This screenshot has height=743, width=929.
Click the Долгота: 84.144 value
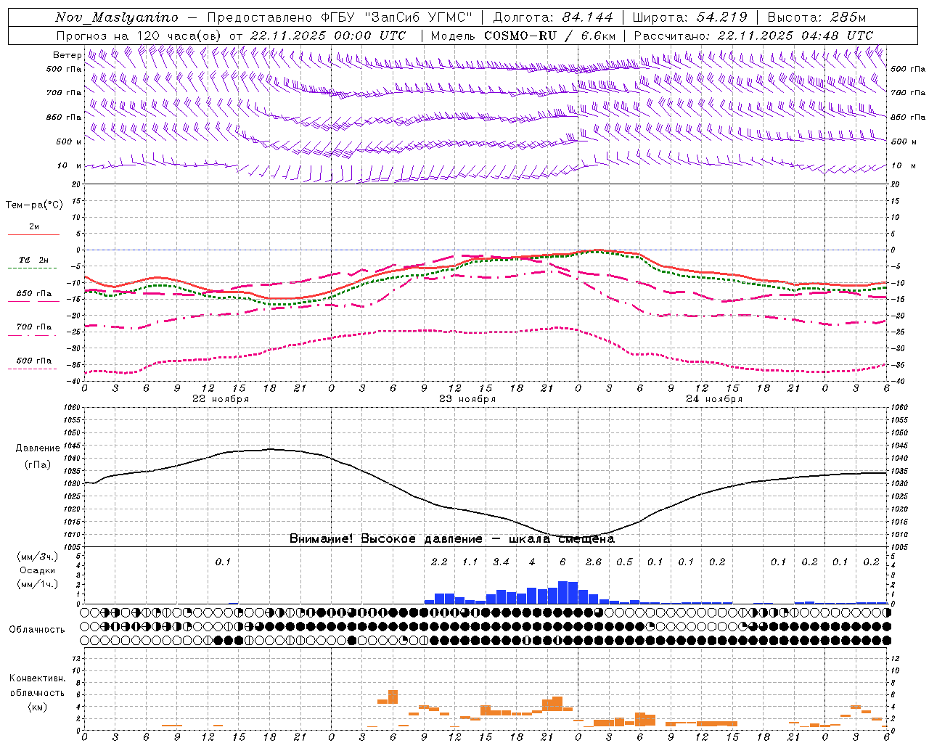tap(553, 17)
